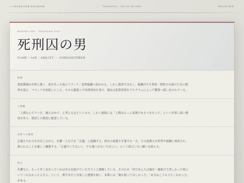
Task: Click the 核心 section heading
Action: point(20,163)
